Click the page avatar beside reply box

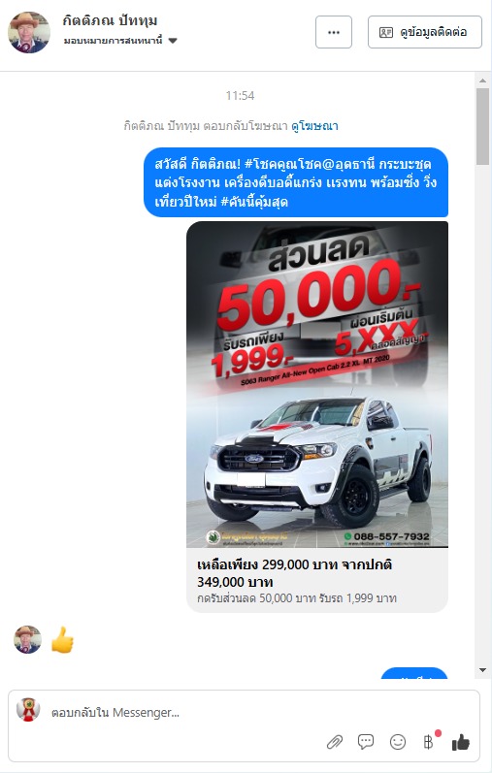[28, 709]
